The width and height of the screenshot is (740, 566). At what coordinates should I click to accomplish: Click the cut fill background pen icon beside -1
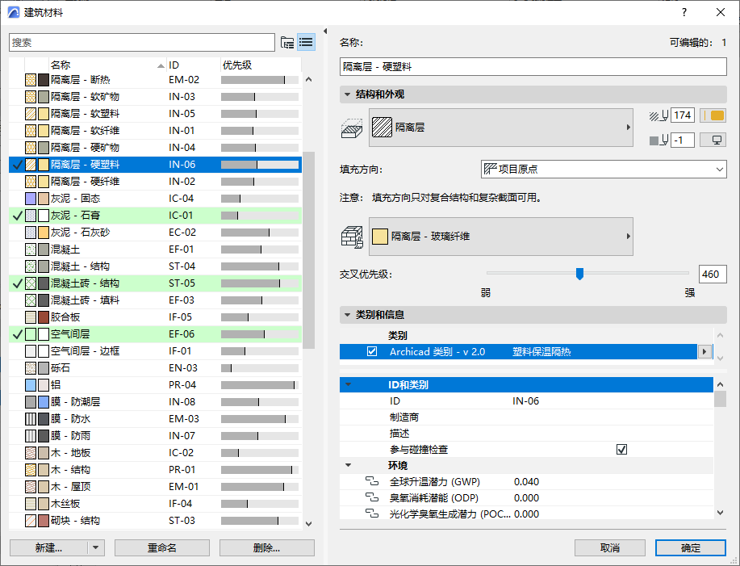pos(658,140)
